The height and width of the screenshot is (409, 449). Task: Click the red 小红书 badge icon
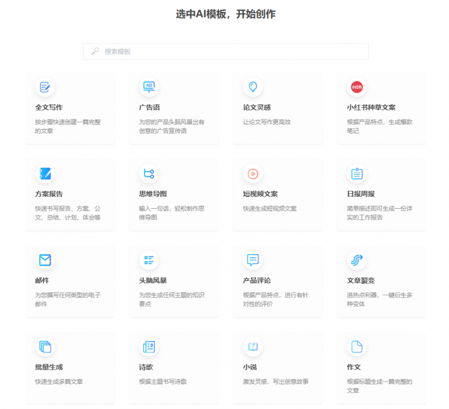356,88
